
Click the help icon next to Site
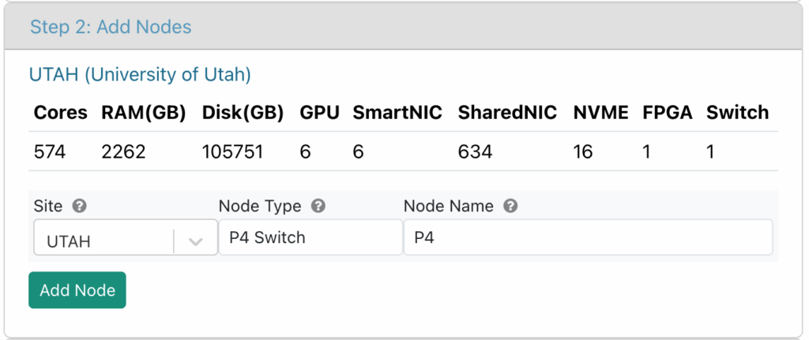coord(79,207)
